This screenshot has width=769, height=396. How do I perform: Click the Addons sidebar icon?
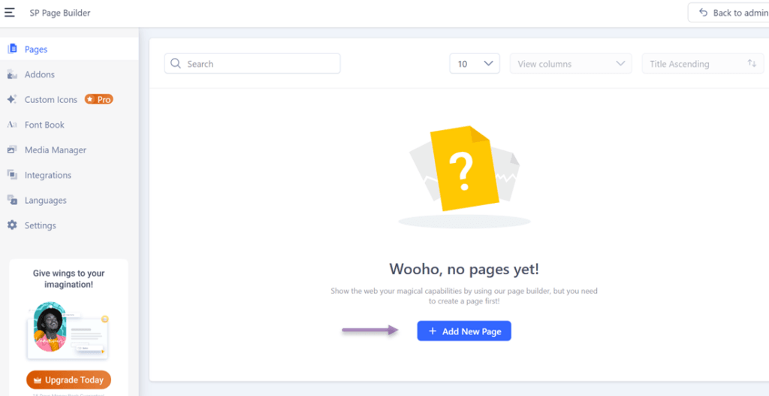pyautogui.click(x=12, y=74)
